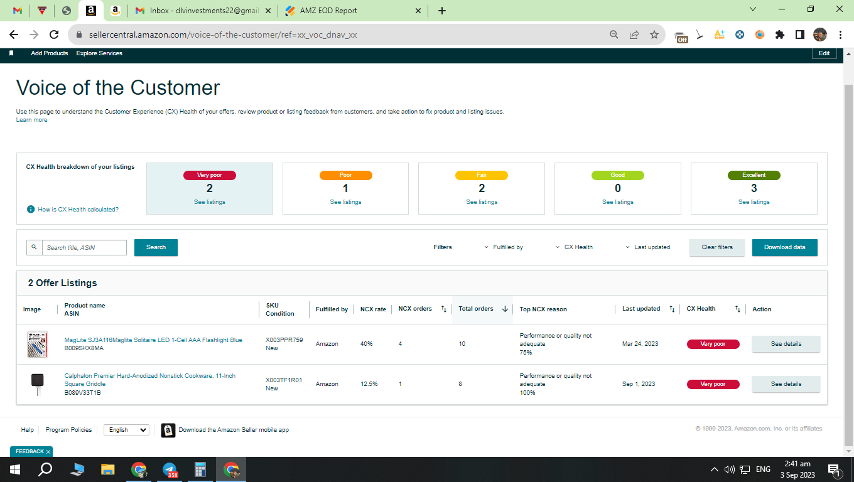The image size is (854, 482).
Task: Open the Calphalon griddle product thumbnail
Action: click(x=37, y=384)
